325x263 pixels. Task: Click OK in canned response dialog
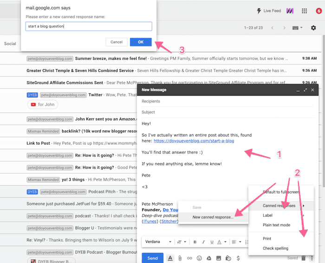(x=141, y=42)
